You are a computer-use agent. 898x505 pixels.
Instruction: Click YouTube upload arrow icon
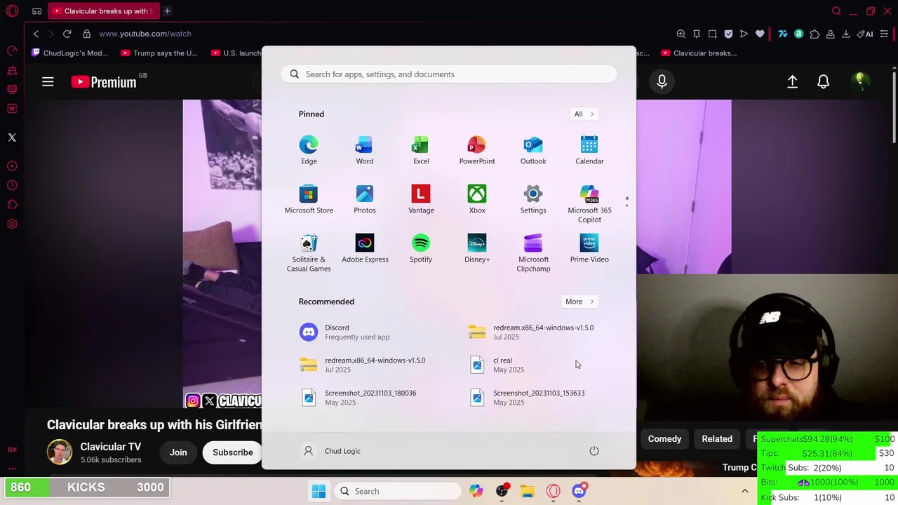792,82
